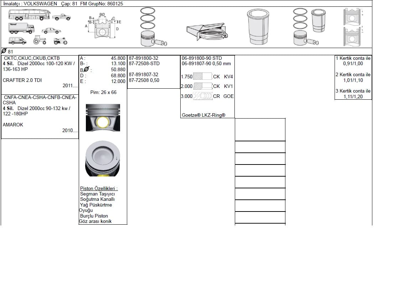Click the motorcycle vehicle icon
Screen dimensions: 398x308
[61, 41]
